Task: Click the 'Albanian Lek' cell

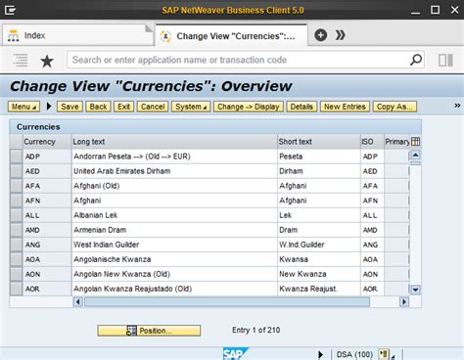Action: pos(174,215)
